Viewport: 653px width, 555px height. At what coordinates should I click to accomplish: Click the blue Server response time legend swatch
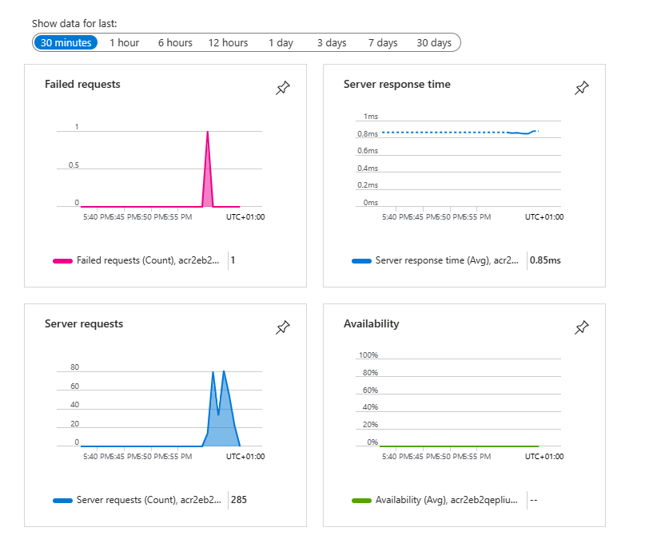tap(361, 260)
